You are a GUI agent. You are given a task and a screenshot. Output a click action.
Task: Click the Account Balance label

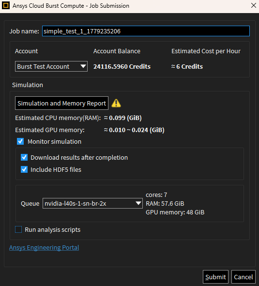[117, 51]
